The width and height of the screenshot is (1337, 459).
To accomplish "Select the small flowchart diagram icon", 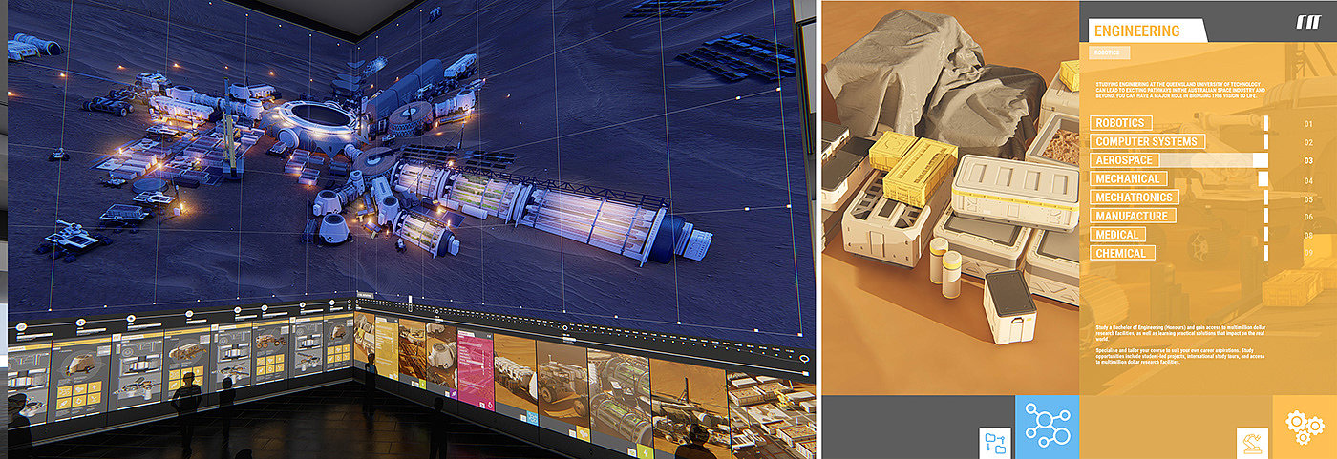I will (996, 443).
